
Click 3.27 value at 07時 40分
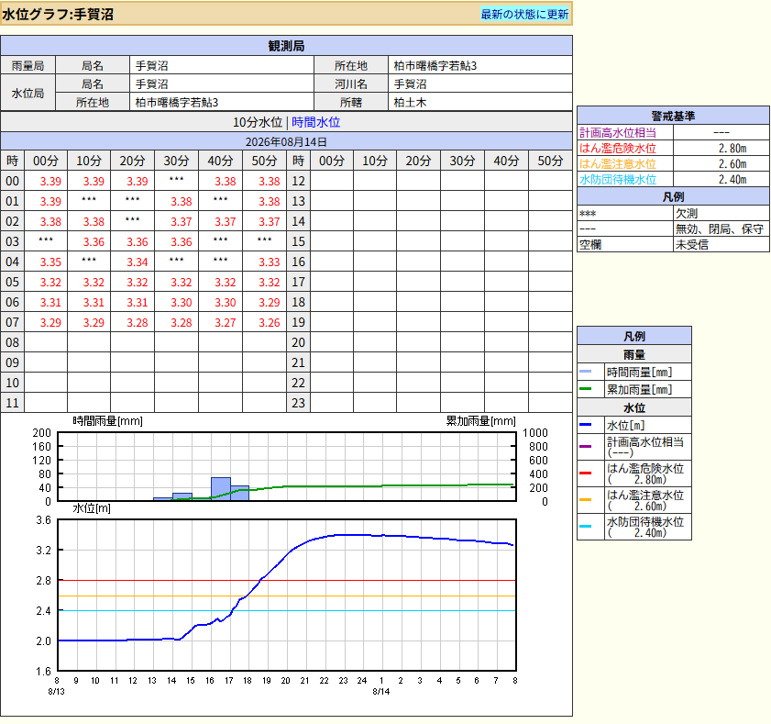tap(226, 322)
